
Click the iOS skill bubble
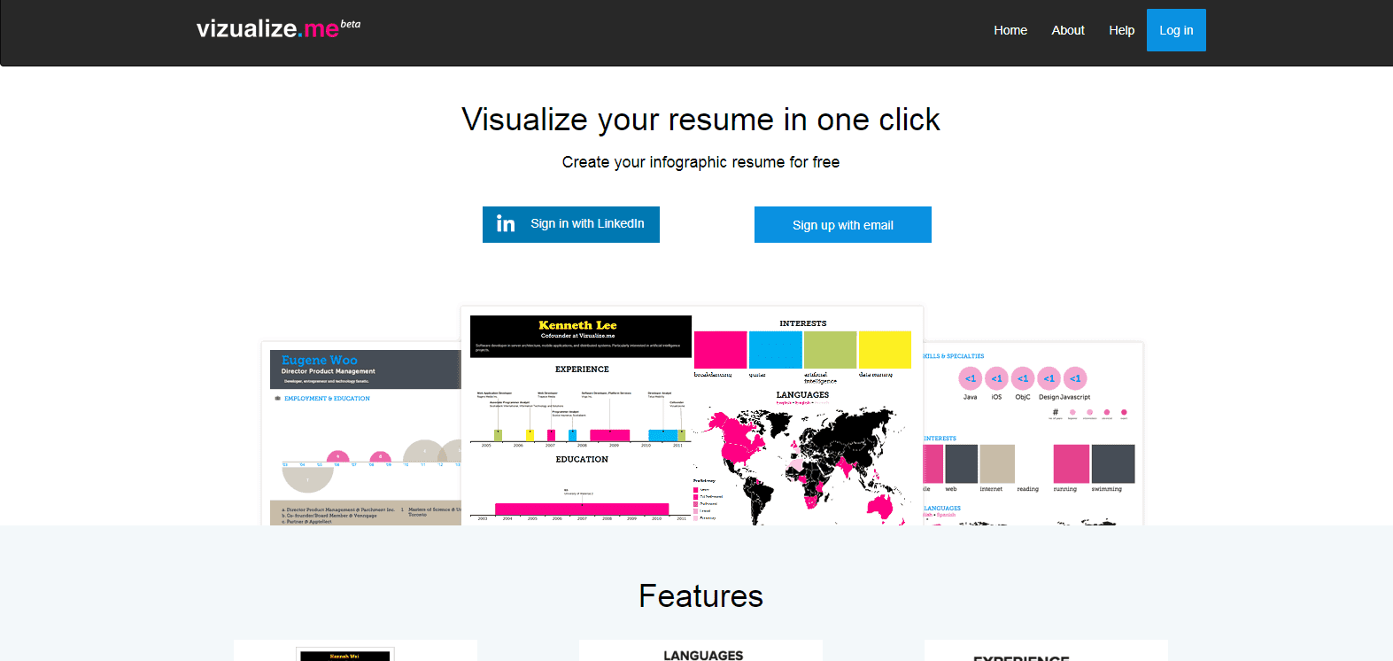pos(996,378)
